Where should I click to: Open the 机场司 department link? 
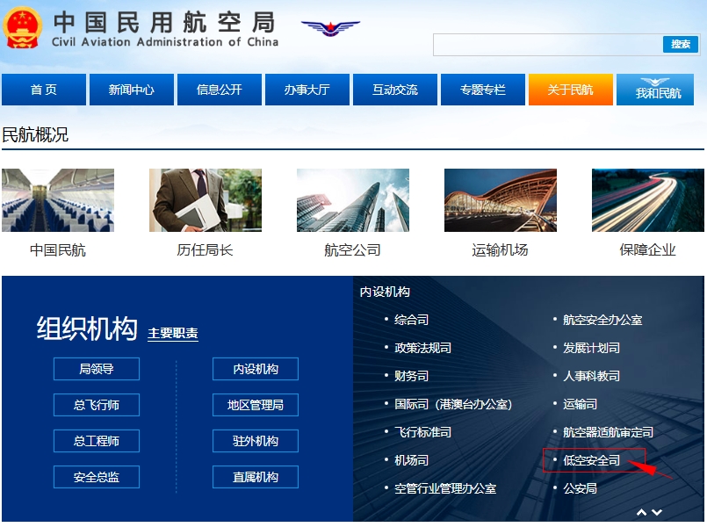click(411, 460)
